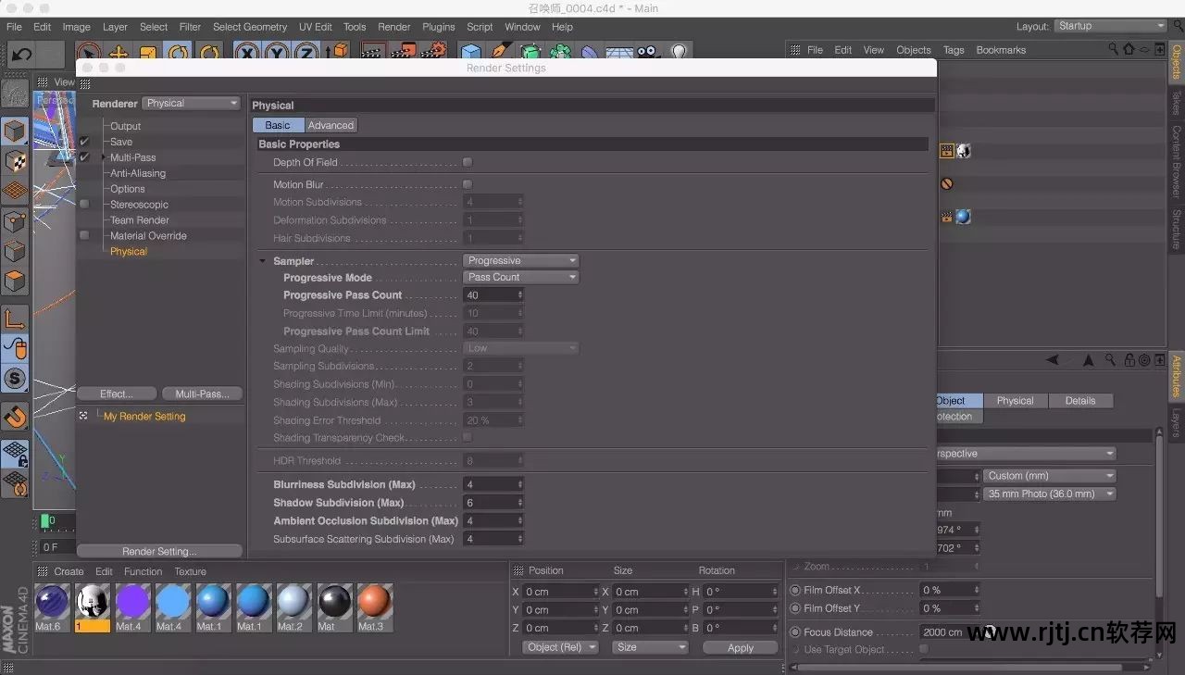Click the Effect... button

tap(116, 394)
